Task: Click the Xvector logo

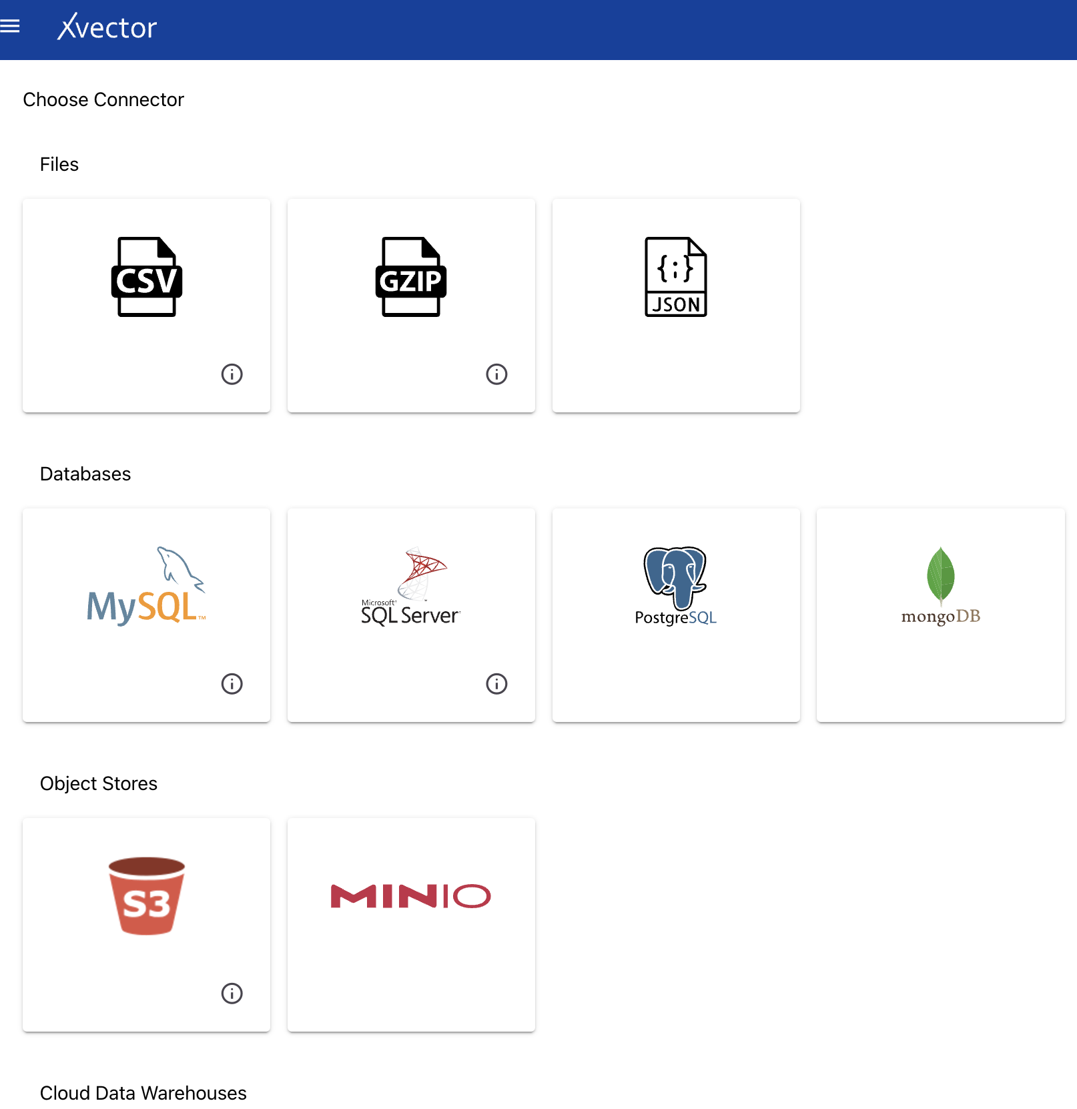Action: pos(107,27)
